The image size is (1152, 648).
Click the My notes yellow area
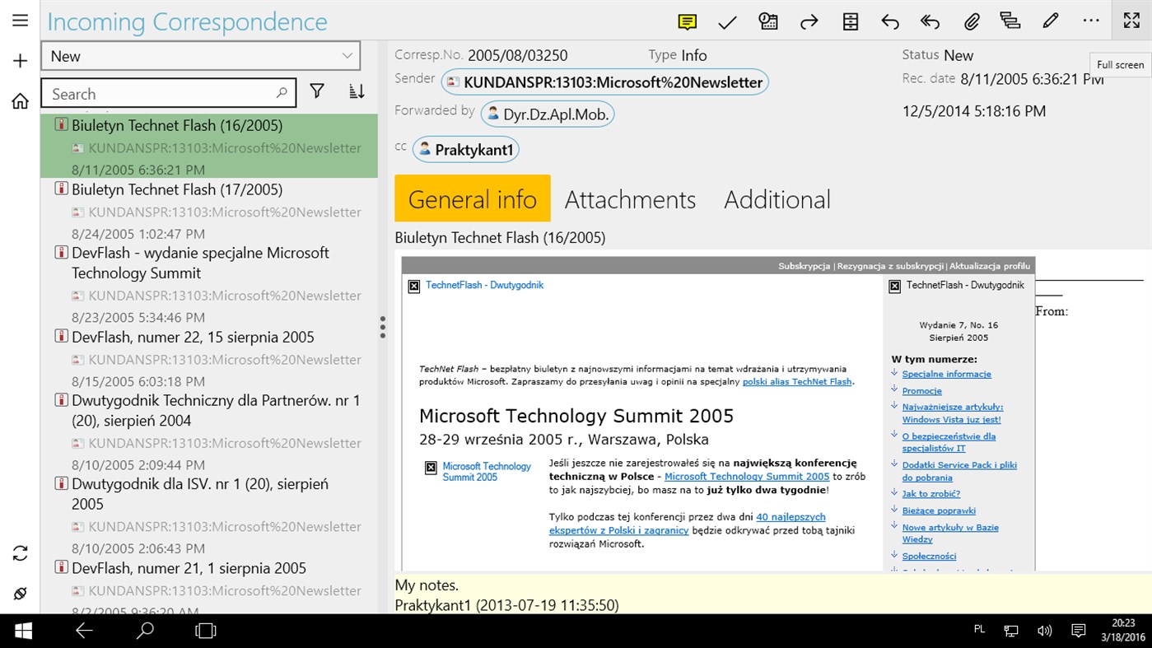773,594
